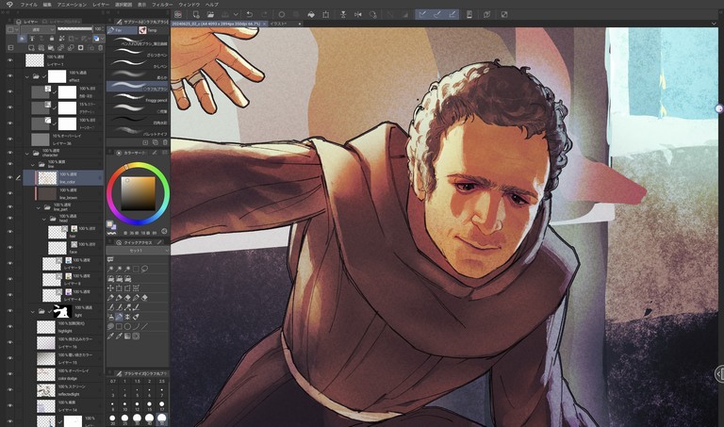
Task: Collapse the line_part folder
Action: coord(39,207)
